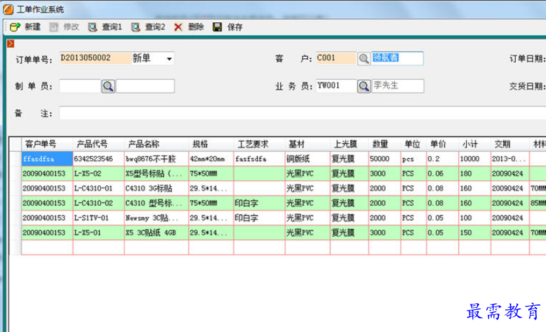Select the L-C4310-01 product code cell
Image resolution: width=546 pixels, height=332 pixels.
pos(99,188)
